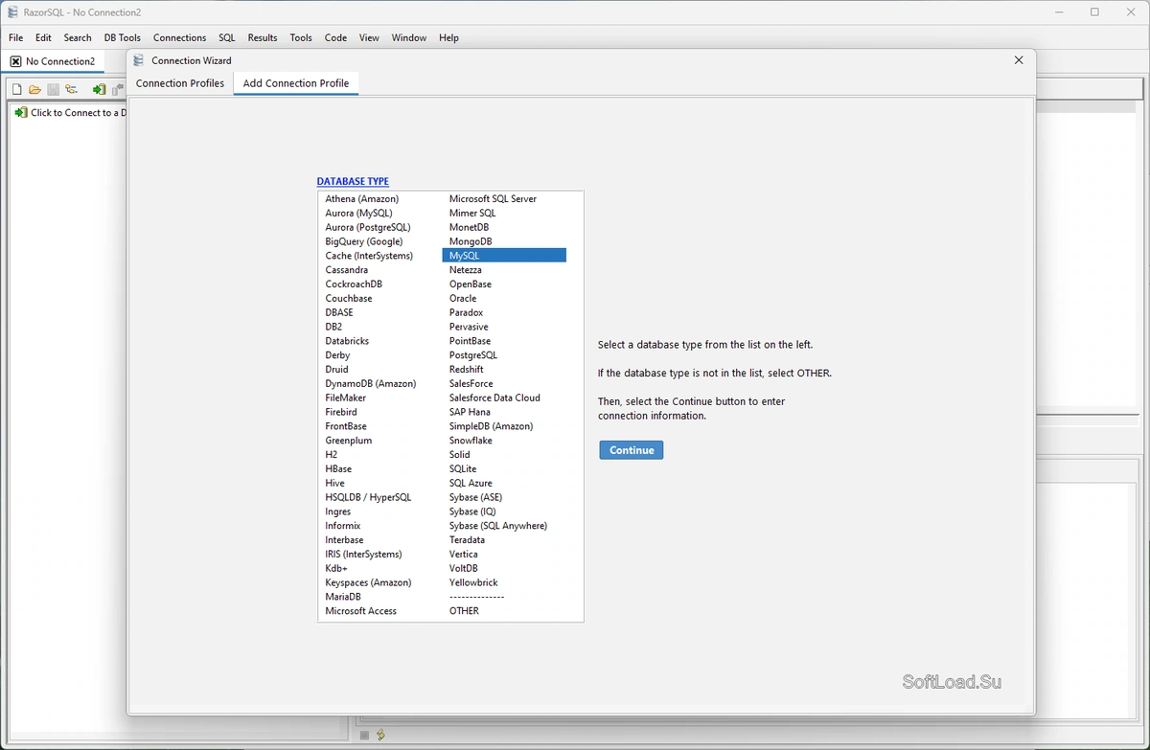This screenshot has width=1150, height=750.
Task: Open the Edit menu
Action: pos(43,37)
